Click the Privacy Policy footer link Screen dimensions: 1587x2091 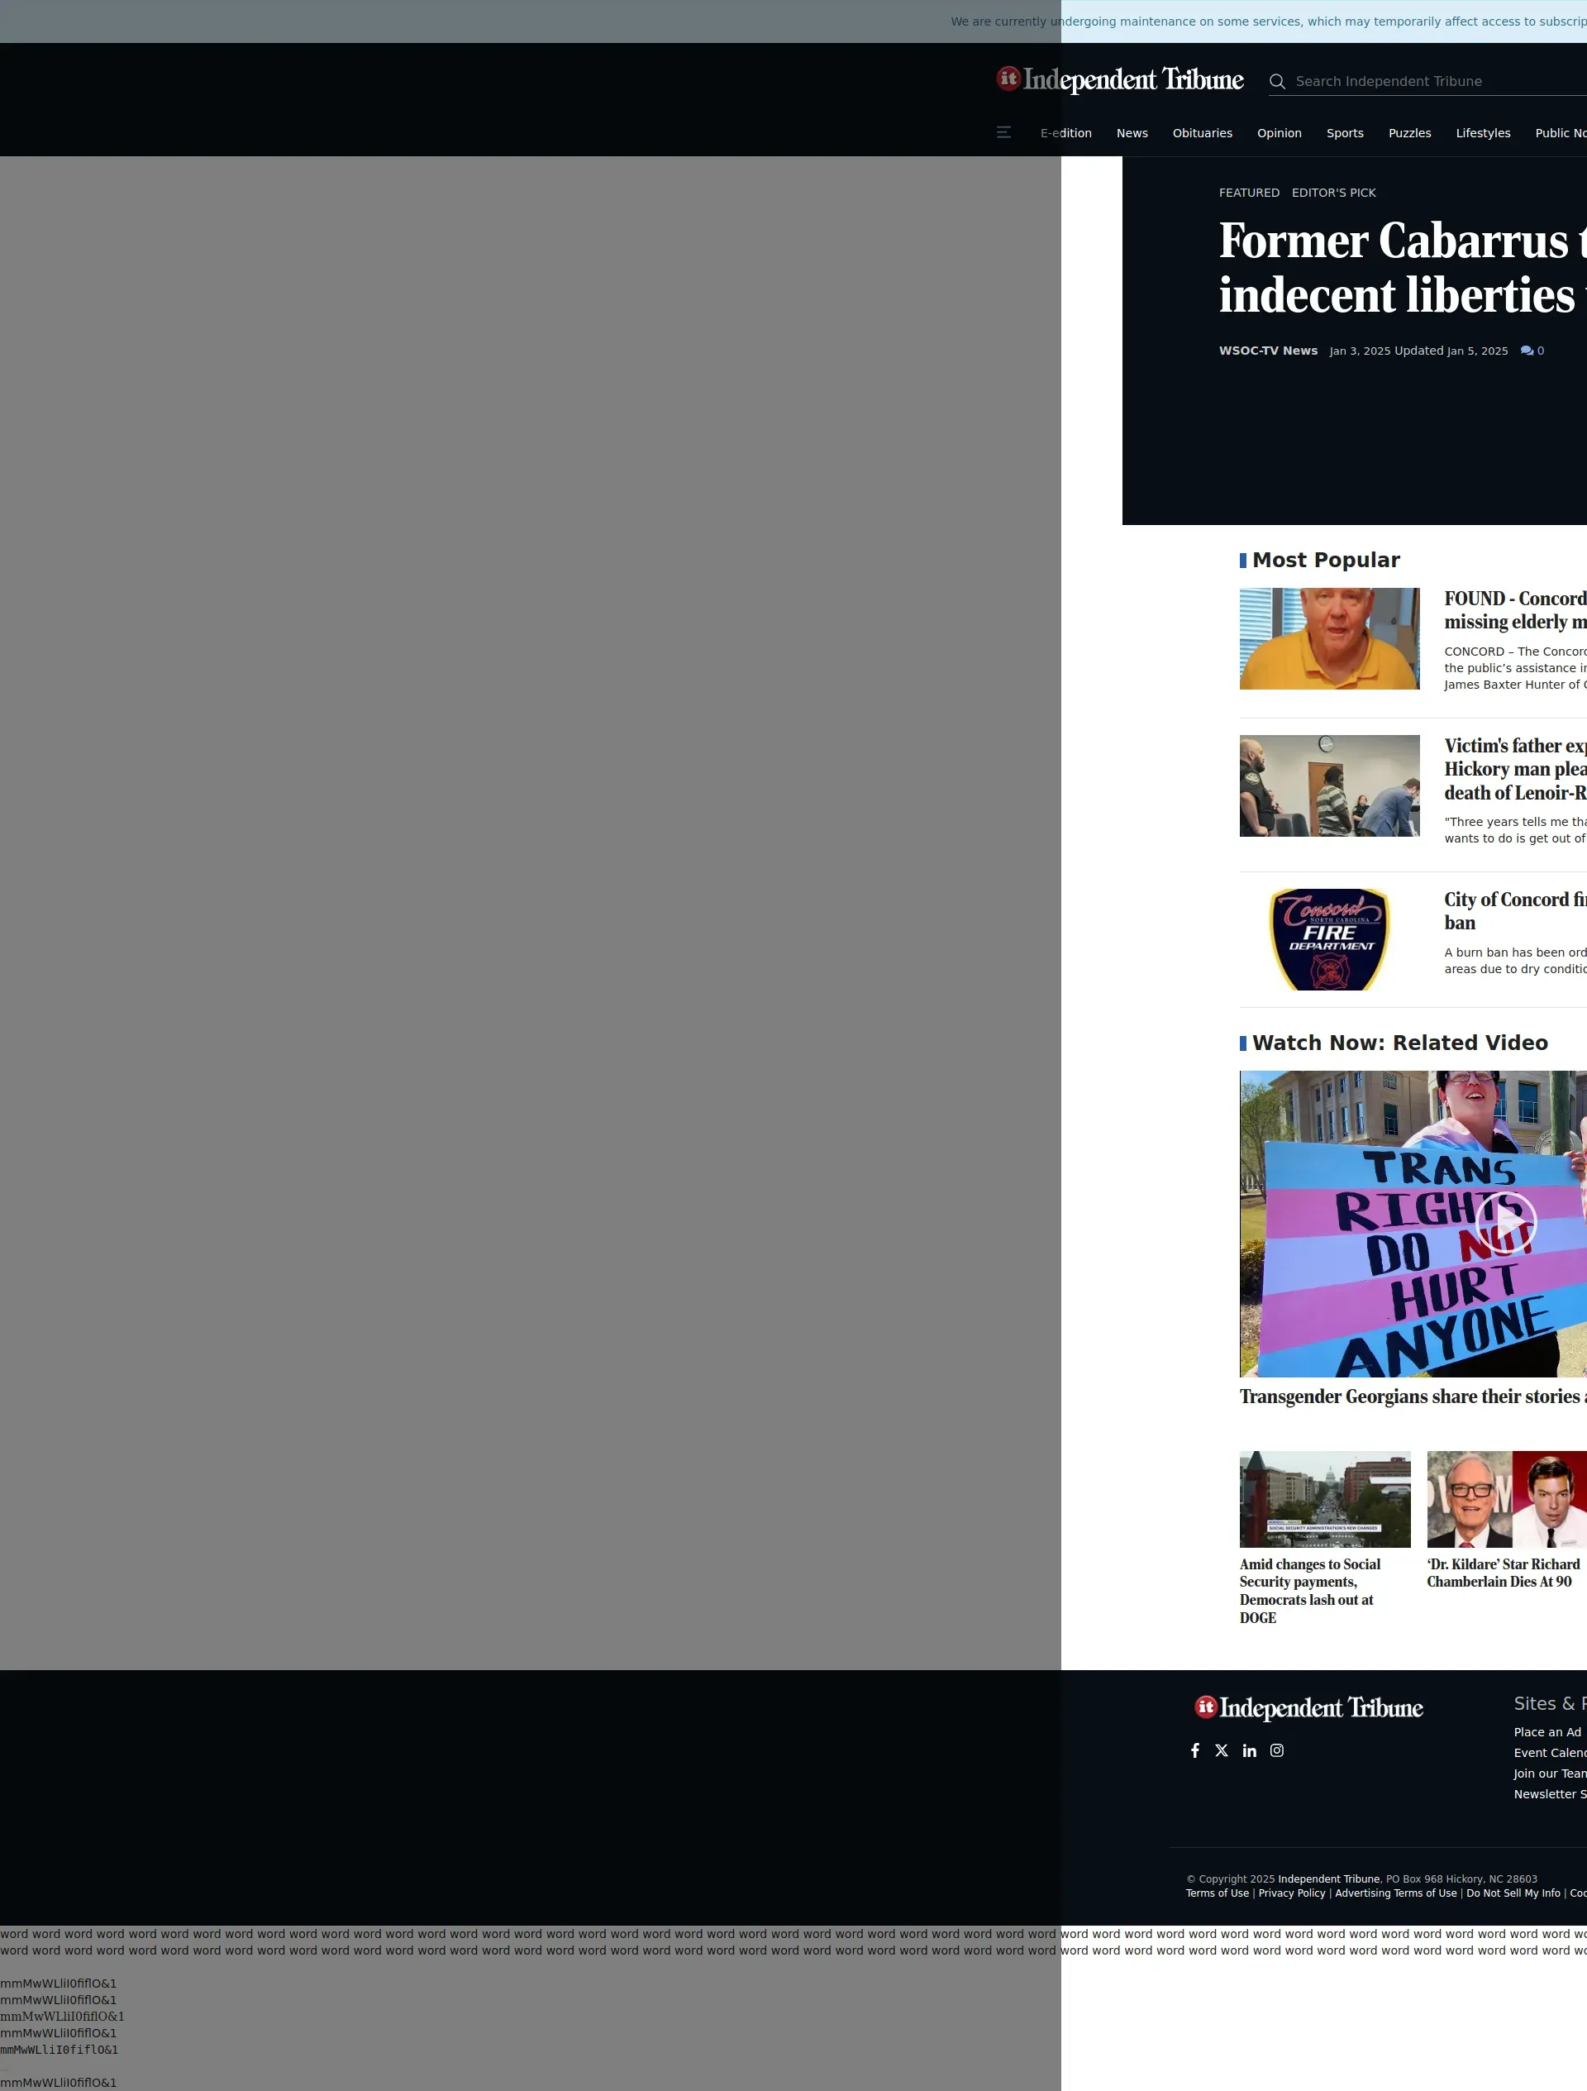pos(1291,1893)
